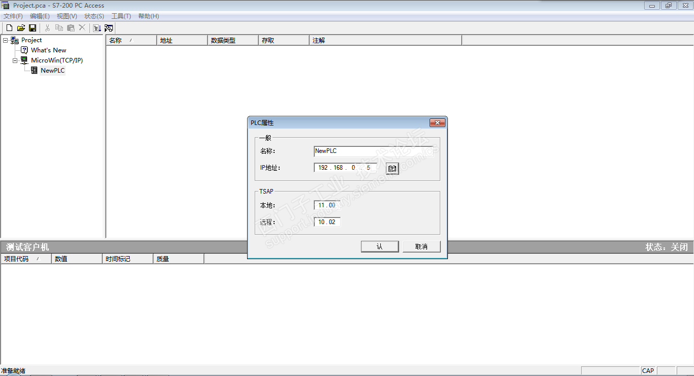This screenshot has width=694, height=376.
Task: Sort by the 项目代码 column header
Action: [x=26, y=259]
